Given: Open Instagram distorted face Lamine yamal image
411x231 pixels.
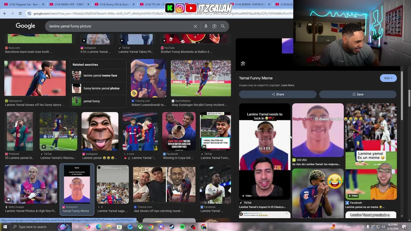Looking at the screenshot, I should (x=100, y=131).
